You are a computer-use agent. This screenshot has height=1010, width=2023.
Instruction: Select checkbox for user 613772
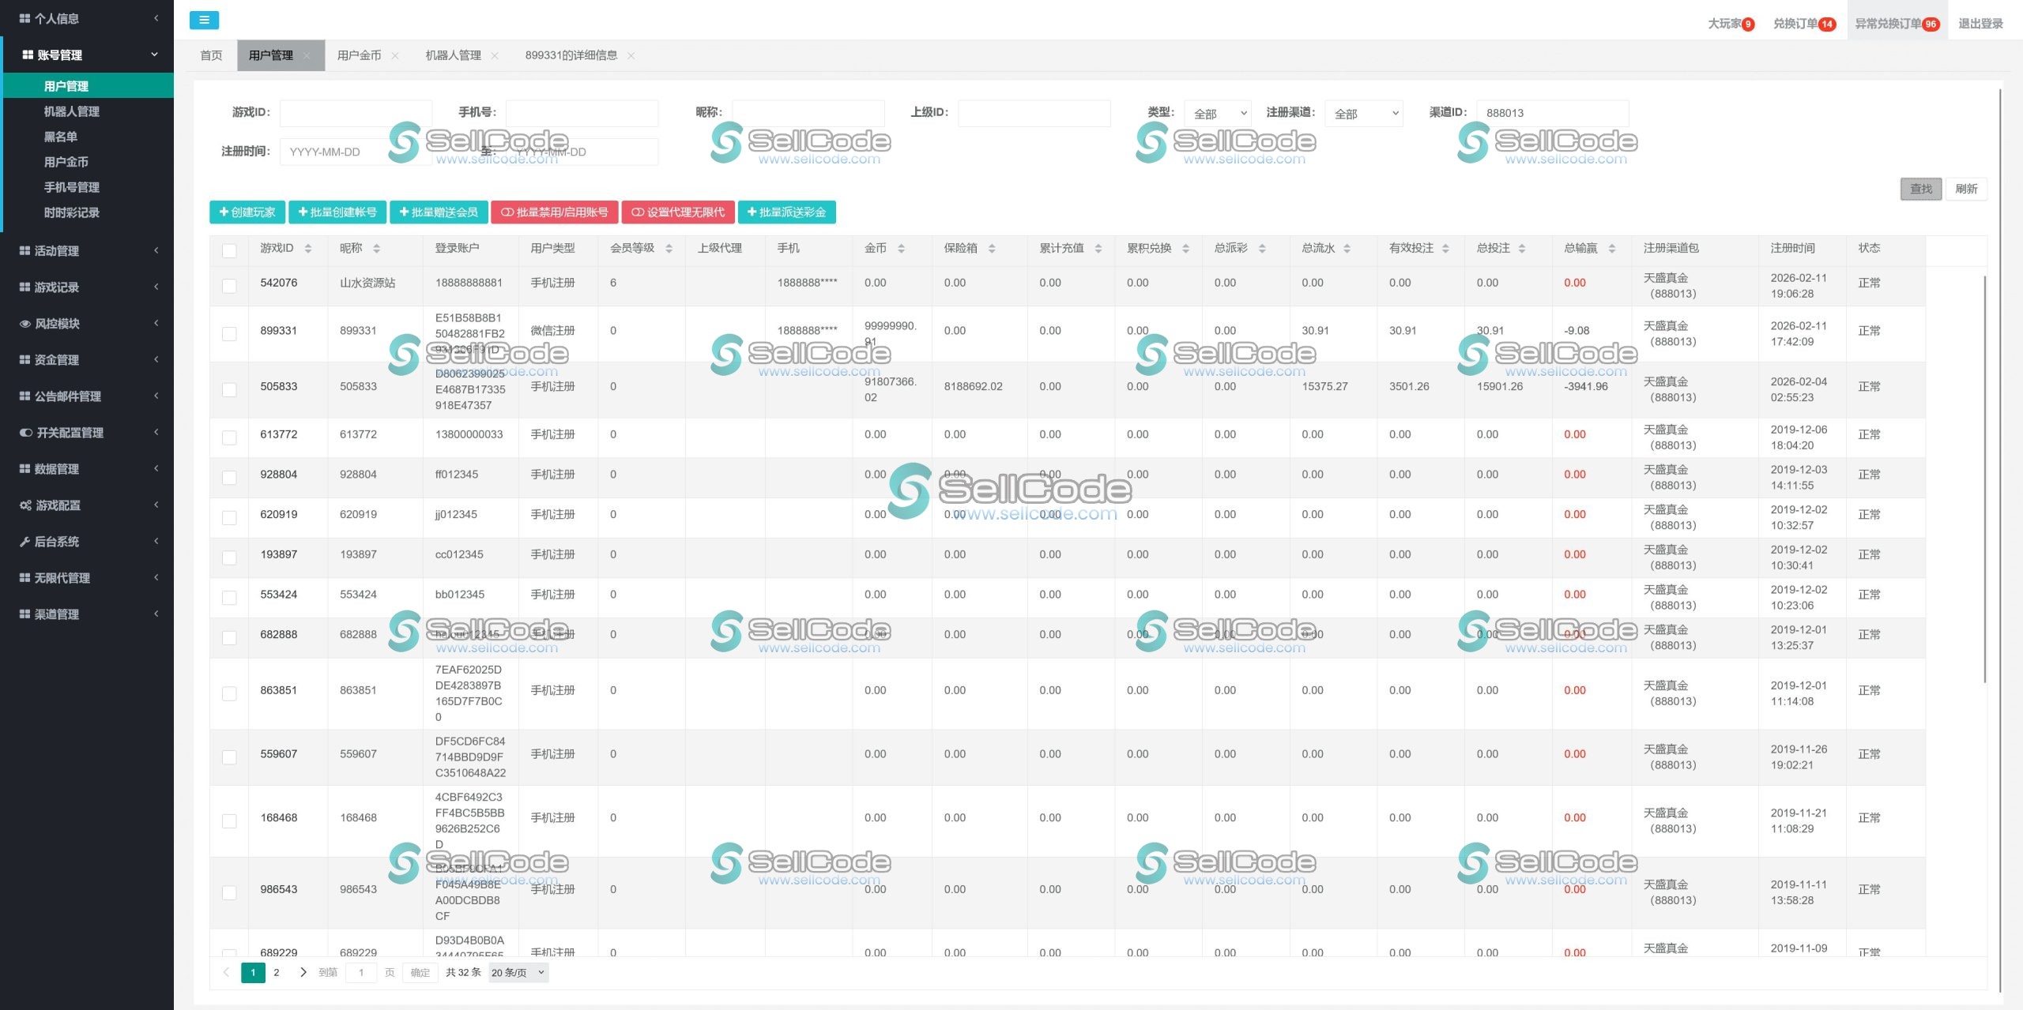[229, 437]
